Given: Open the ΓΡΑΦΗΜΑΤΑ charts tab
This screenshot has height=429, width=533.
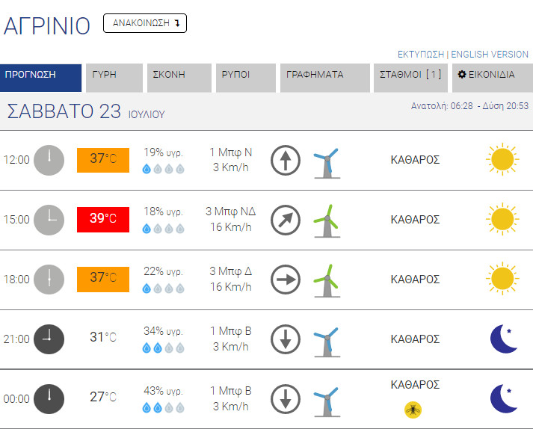Looking at the screenshot, I should point(324,75).
